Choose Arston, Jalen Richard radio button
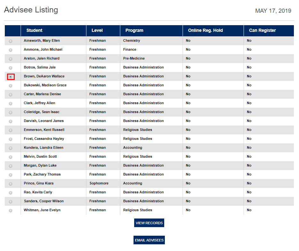Viewport: 299px width, 251px height. (x=11, y=59)
